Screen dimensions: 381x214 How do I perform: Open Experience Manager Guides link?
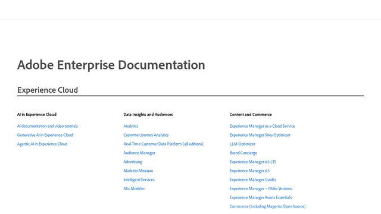point(253,180)
